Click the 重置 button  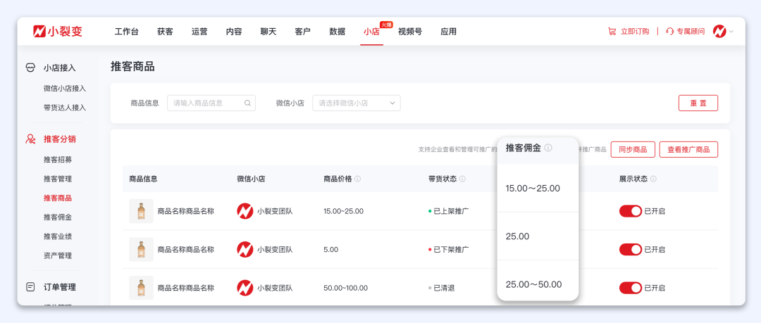point(698,103)
